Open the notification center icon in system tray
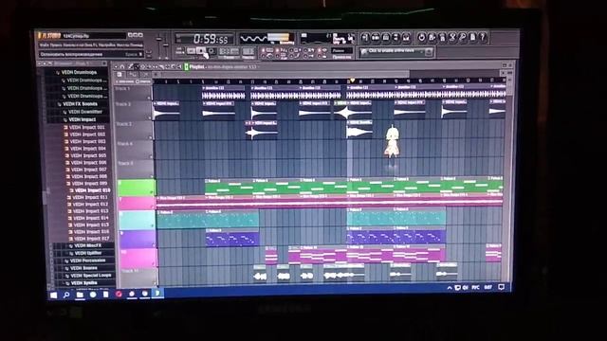This screenshot has width=607, height=341. (x=502, y=287)
